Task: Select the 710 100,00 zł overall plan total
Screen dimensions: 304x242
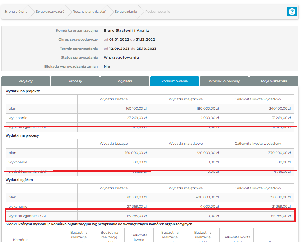Action: pos(280,197)
